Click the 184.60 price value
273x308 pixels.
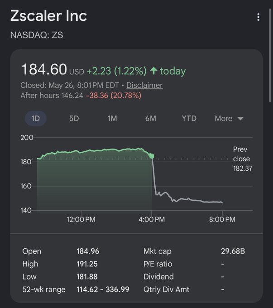click(44, 69)
